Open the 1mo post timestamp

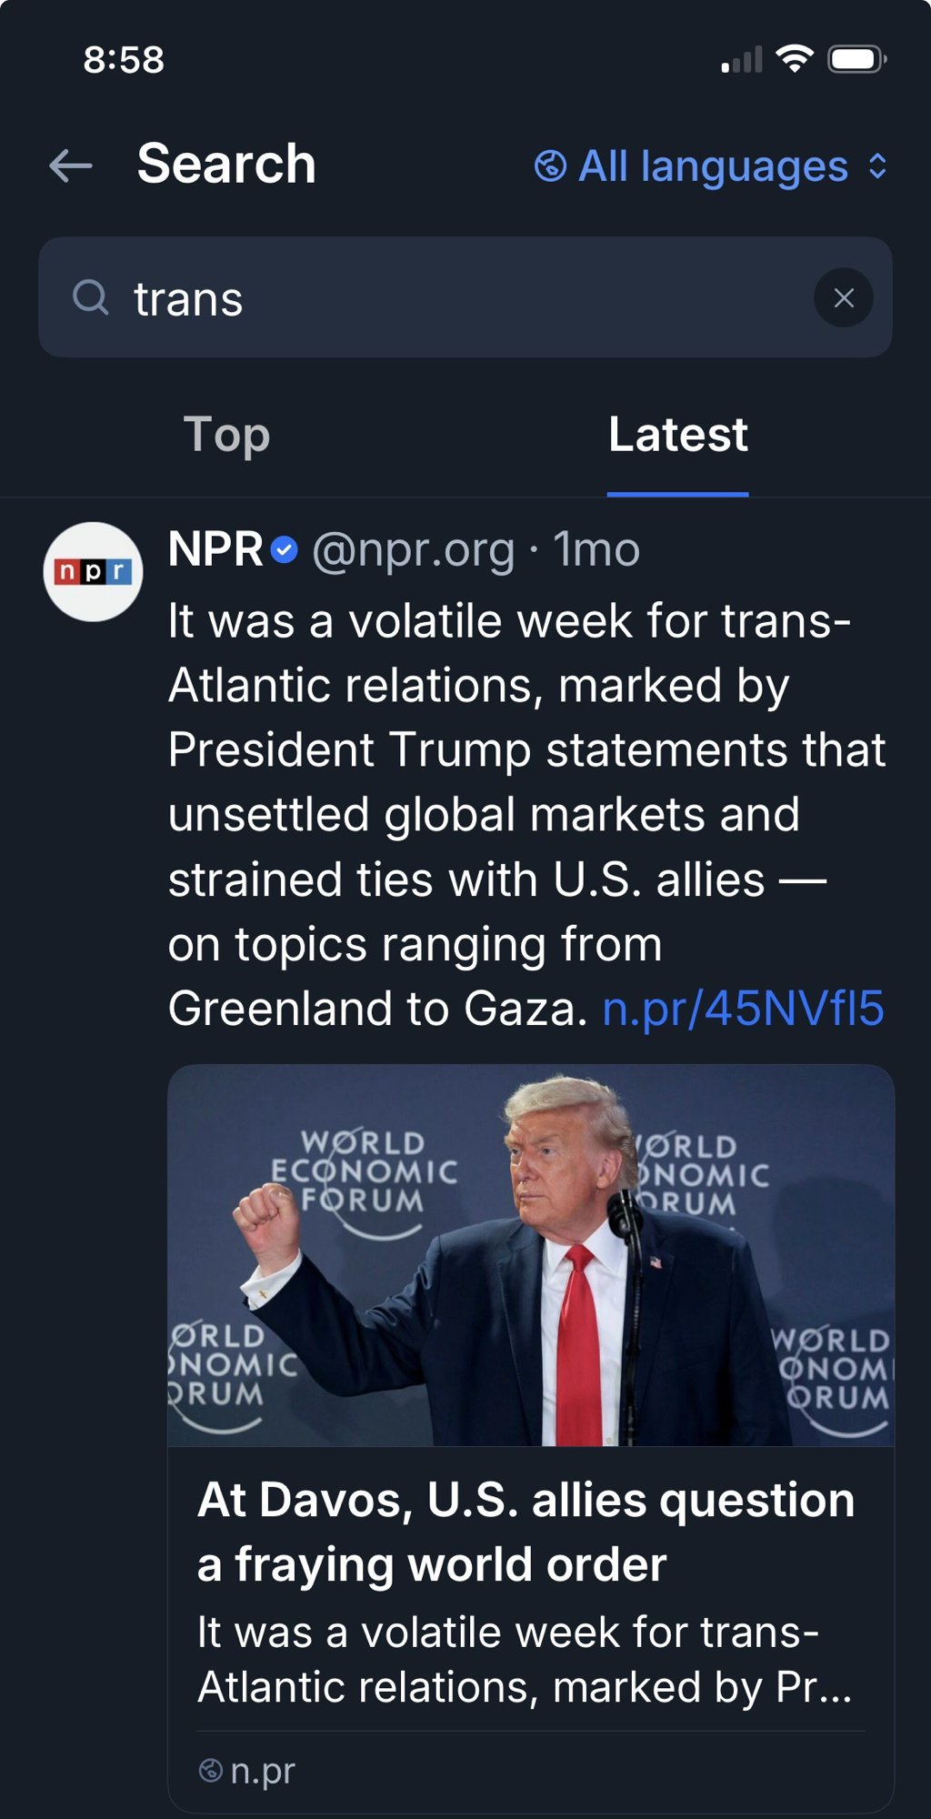pyautogui.click(x=596, y=550)
